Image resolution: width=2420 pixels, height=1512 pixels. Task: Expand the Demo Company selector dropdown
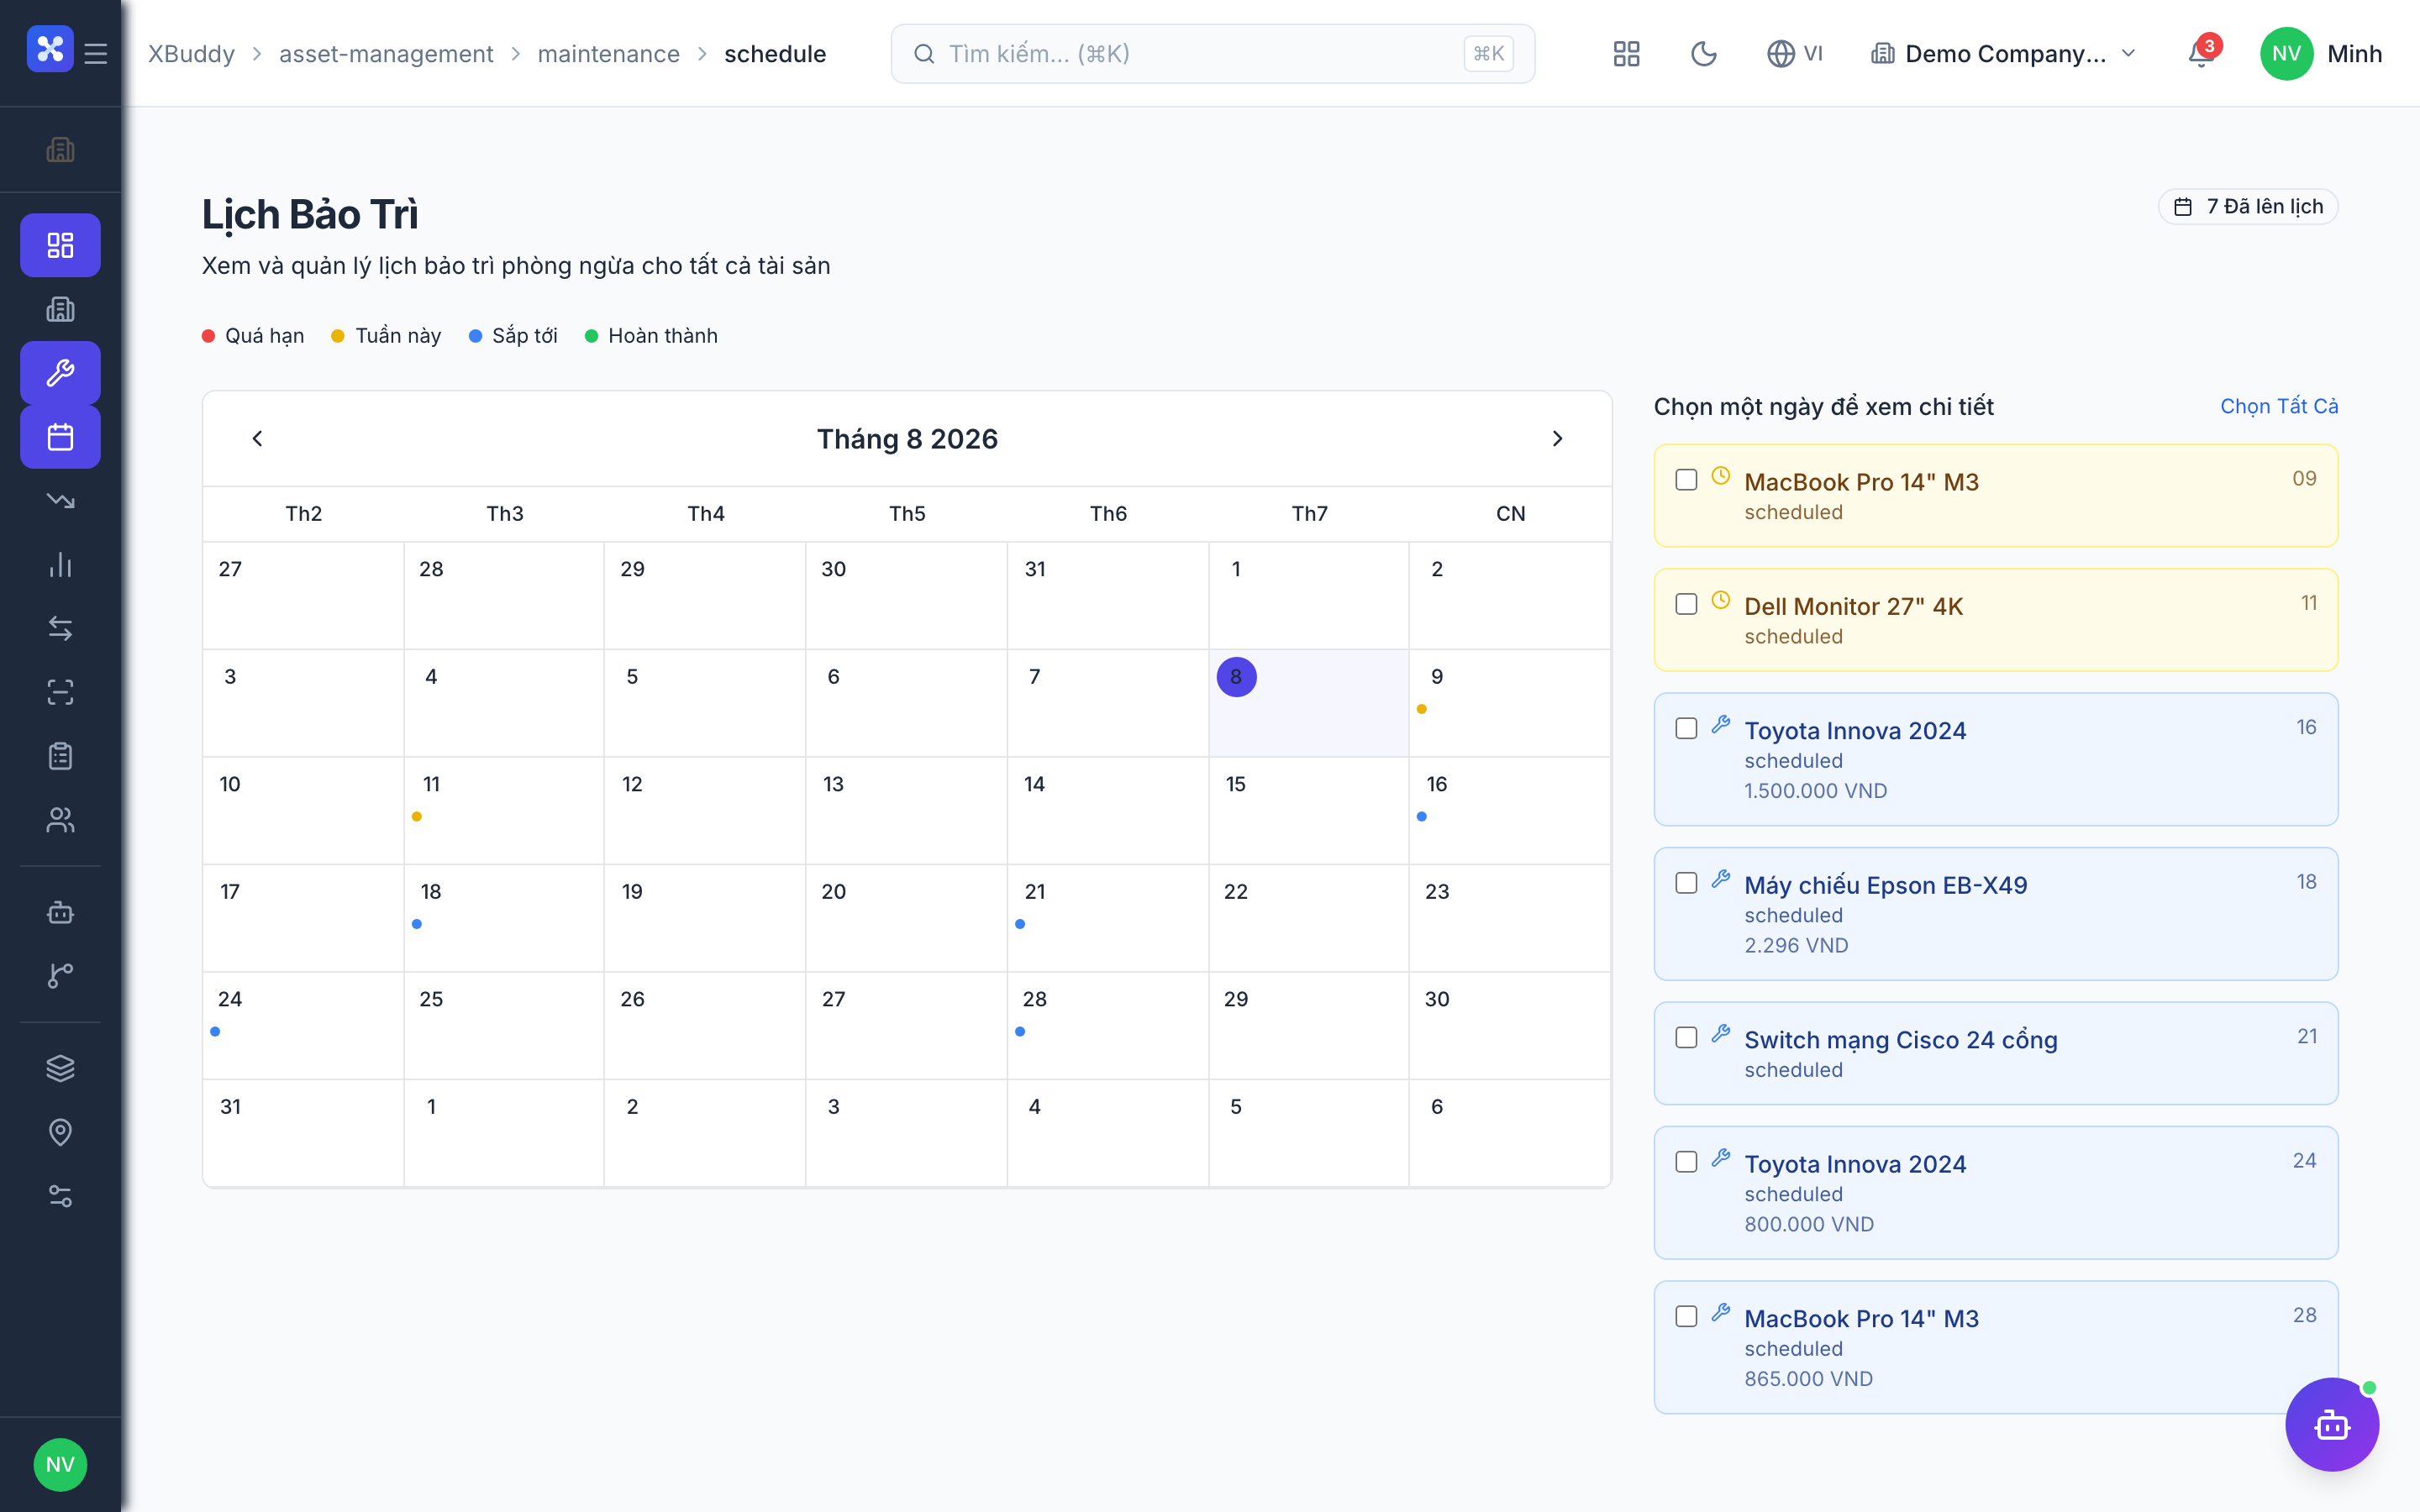(2004, 54)
